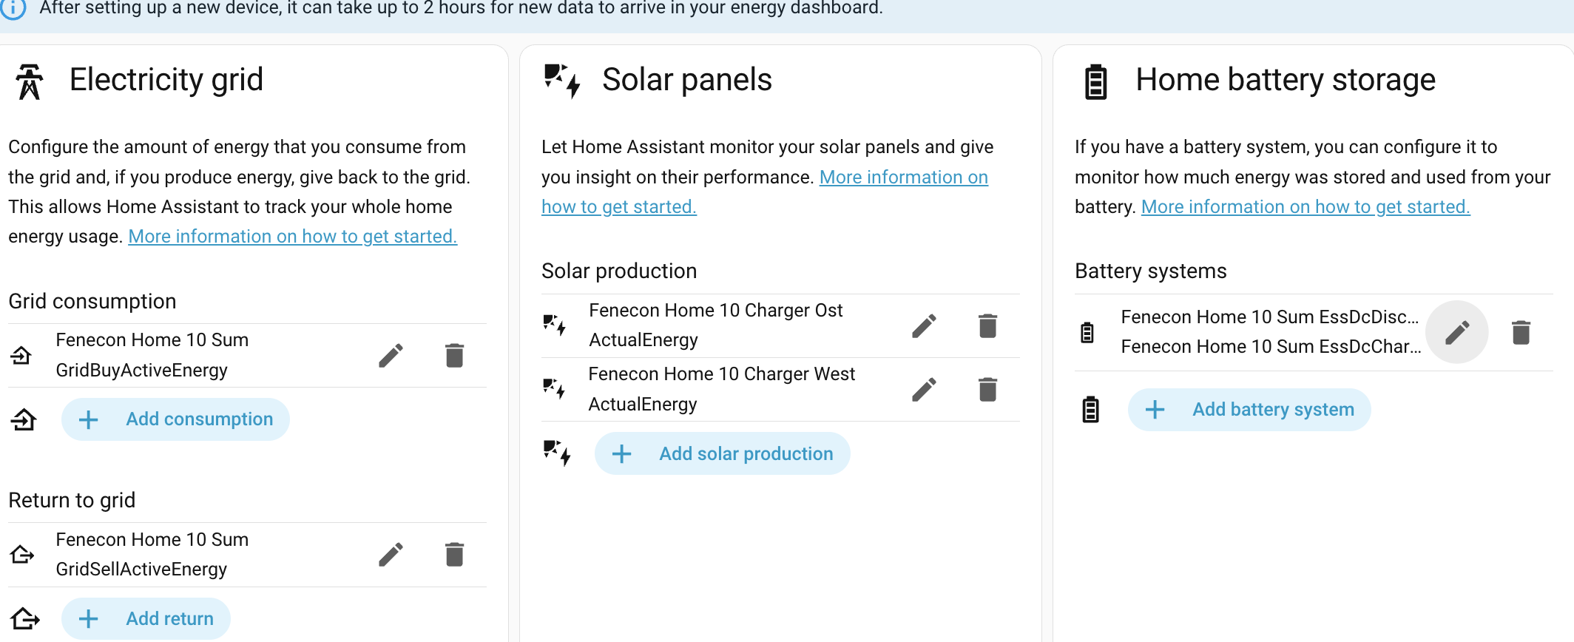1574x642 pixels.
Task: Edit the Charger West solar production
Action: pos(924,390)
